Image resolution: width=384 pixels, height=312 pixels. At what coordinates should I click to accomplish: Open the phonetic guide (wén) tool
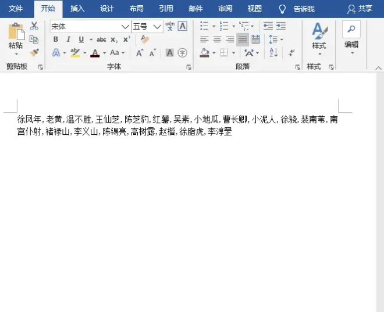170,26
